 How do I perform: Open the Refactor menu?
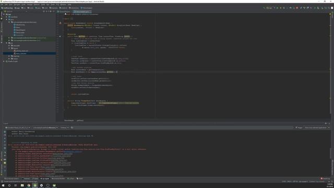click(x=37, y=5)
